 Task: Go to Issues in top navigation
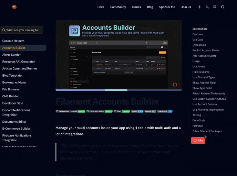(x=136, y=7)
